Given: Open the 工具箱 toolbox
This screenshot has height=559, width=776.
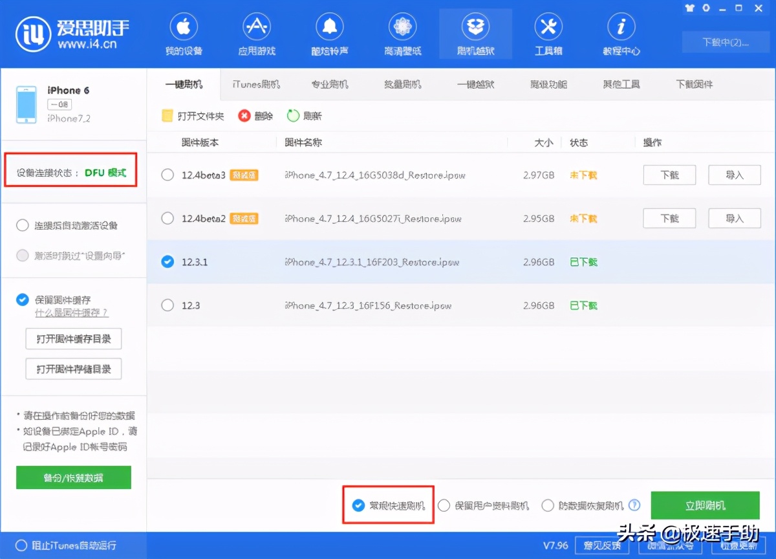Looking at the screenshot, I should point(548,34).
